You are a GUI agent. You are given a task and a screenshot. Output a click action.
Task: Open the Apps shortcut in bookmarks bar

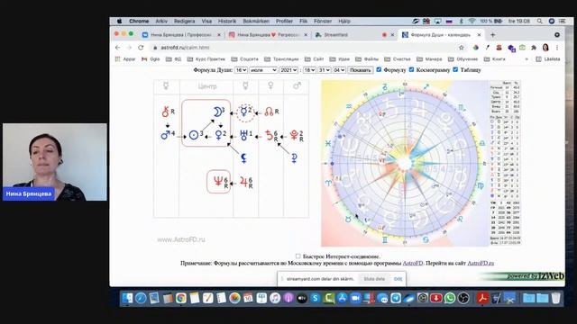(125, 59)
